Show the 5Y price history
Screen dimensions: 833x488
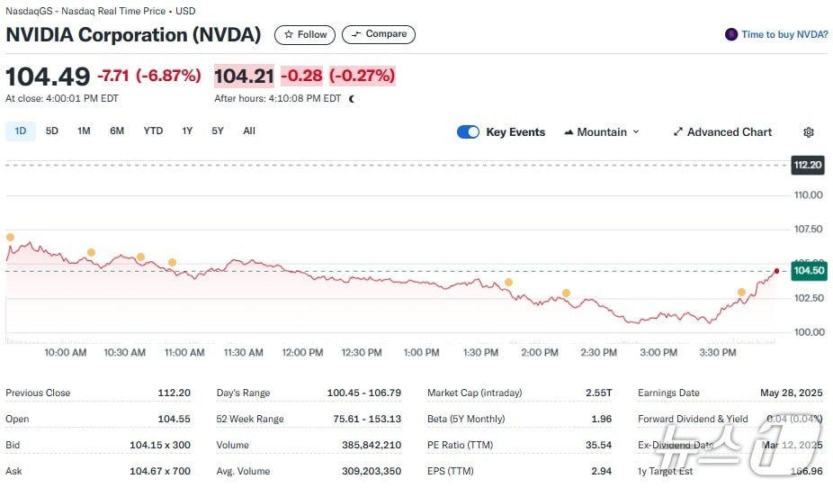click(x=218, y=131)
